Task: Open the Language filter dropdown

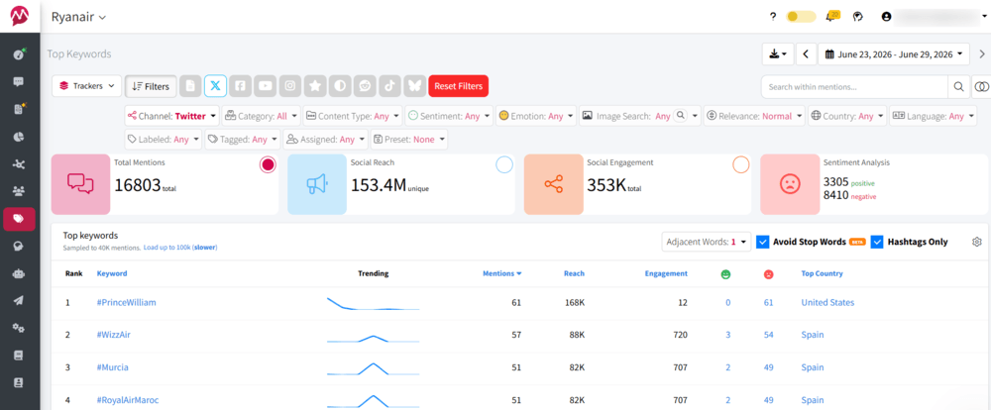Action: click(x=934, y=116)
